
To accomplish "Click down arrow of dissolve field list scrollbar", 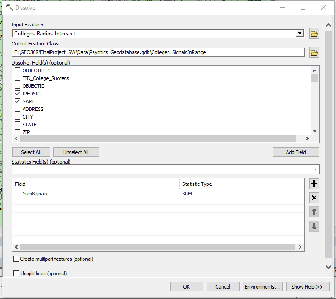I will point(315,130).
